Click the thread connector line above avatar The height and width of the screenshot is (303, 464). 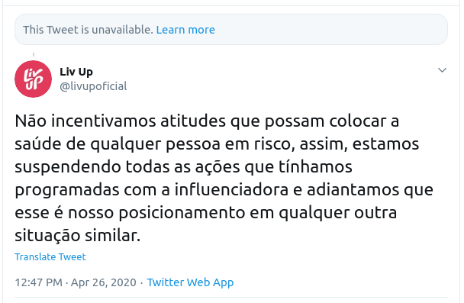[34, 55]
